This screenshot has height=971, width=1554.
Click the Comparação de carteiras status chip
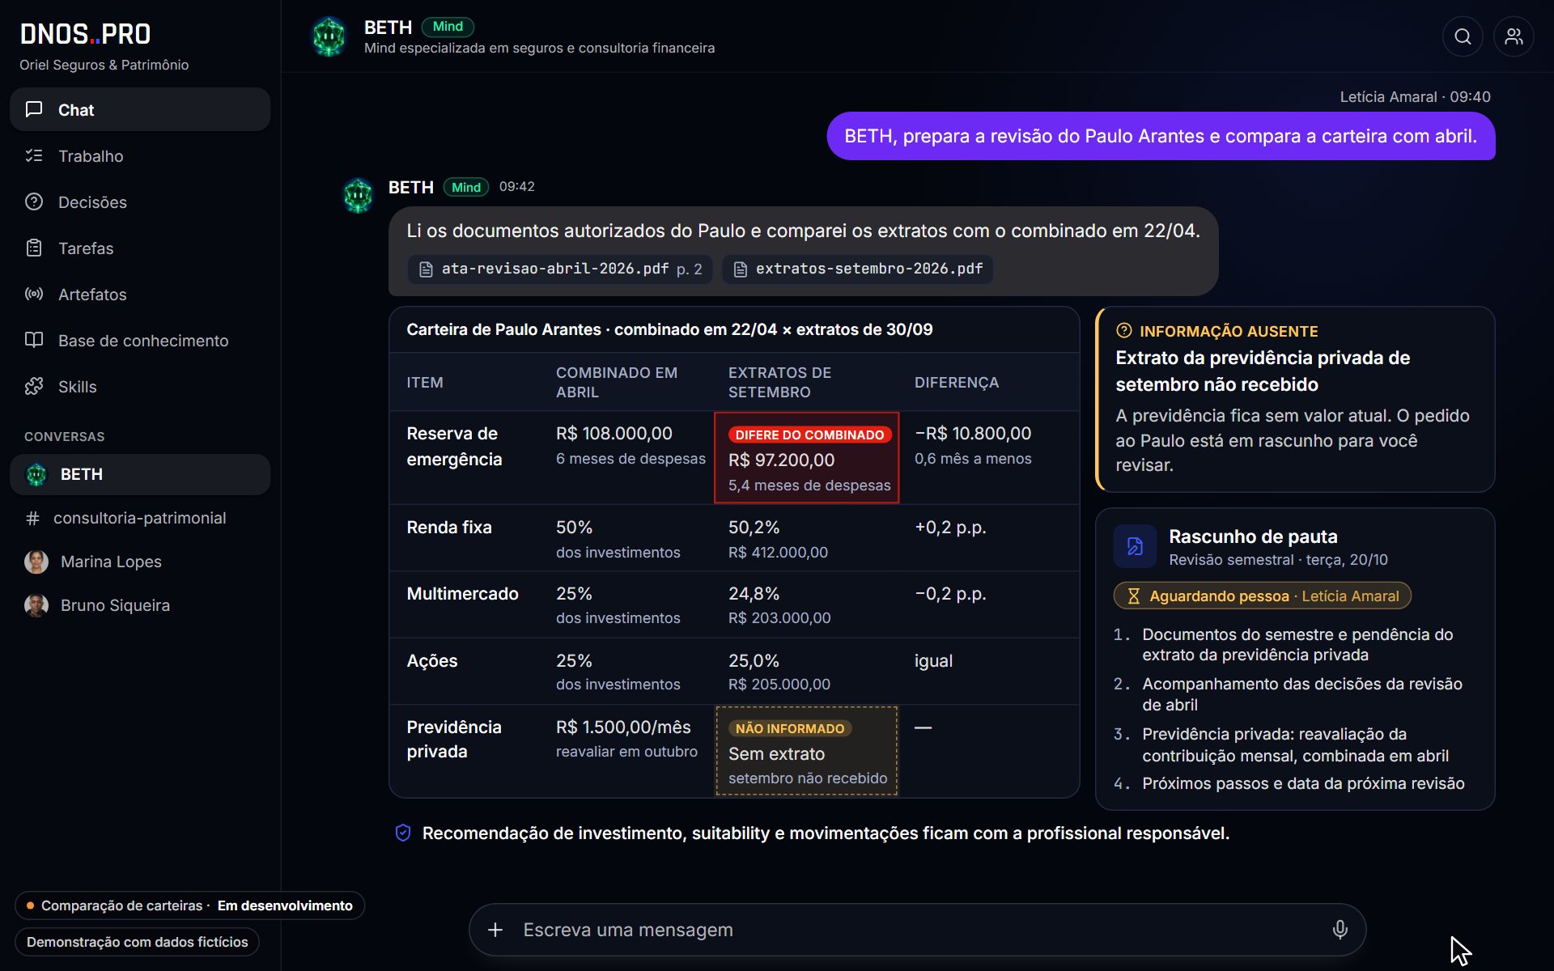coord(190,905)
